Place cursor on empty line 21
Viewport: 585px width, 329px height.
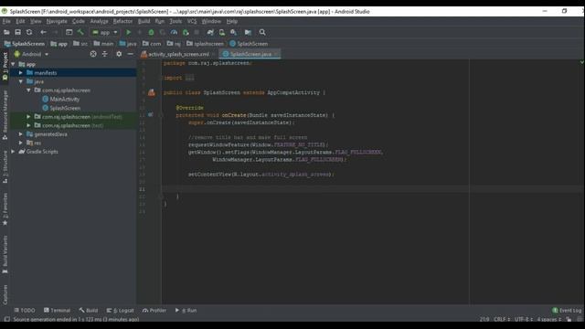[371, 189]
